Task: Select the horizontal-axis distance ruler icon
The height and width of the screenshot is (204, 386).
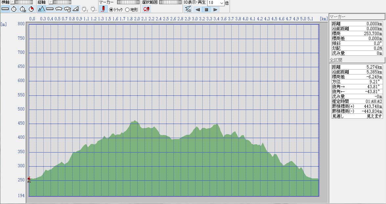Action: point(5,9)
